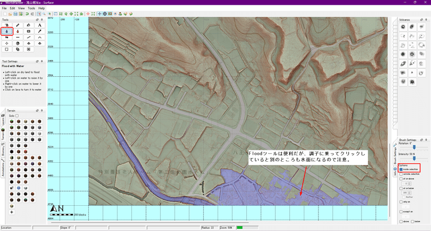431x231 pixels.
Task: Select the Flood with Lava tool
Action: 18,31
